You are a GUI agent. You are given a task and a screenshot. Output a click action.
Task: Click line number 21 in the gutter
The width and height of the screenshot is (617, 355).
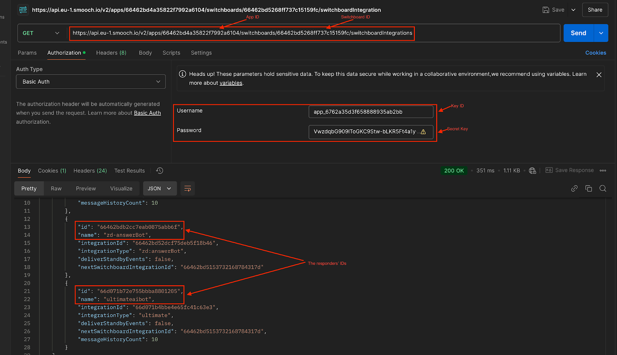pyautogui.click(x=27, y=291)
